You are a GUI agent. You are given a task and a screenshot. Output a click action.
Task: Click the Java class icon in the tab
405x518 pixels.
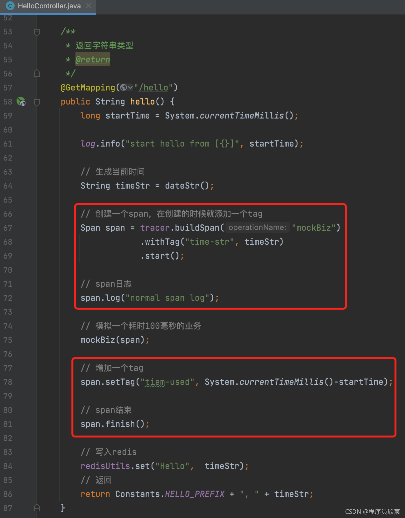click(x=10, y=6)
